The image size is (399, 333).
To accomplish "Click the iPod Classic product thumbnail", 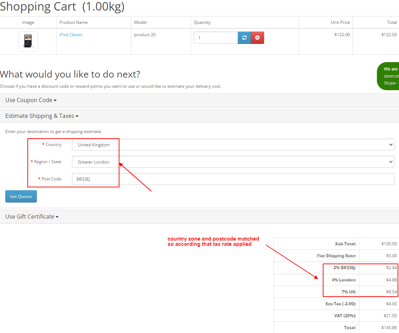I will coord(28,41).
